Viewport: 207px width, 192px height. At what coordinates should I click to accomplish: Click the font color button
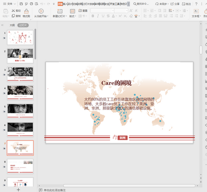click(113, 16)
